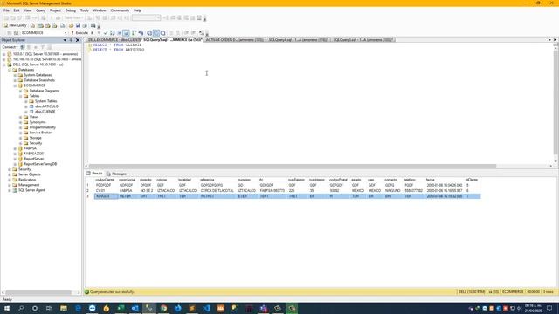Screen dimensions: 559x314
Task: Select the FABPSA2020 database
Action: coord(33,154)
